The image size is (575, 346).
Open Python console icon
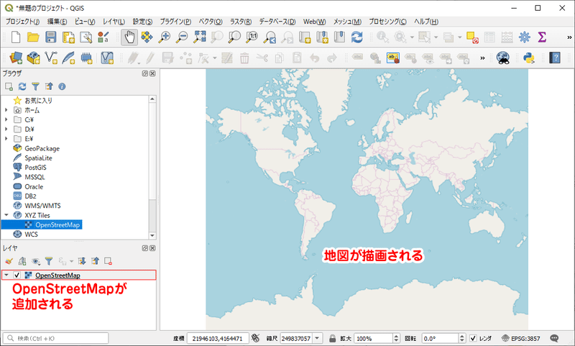(x=529, y=58)
